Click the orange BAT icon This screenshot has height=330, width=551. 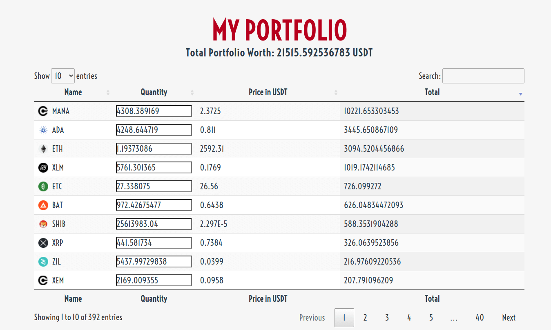click(43, 205)
